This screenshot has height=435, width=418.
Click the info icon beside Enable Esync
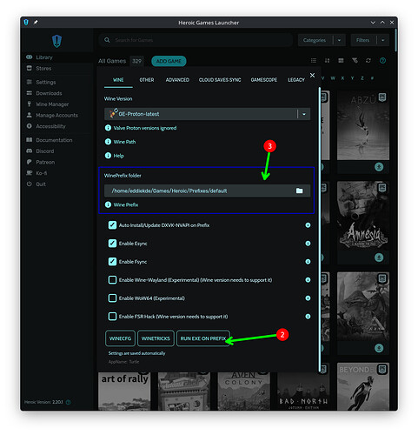pos(308,244)
